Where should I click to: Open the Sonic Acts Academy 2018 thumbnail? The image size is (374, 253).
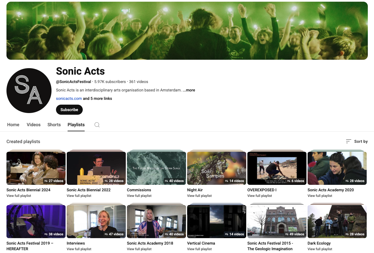click(156, 222)
